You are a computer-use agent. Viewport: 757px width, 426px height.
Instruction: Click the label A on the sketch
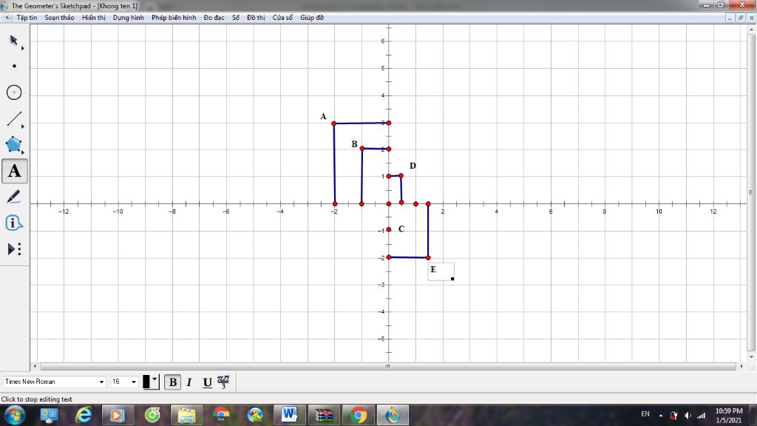[323, 116]
